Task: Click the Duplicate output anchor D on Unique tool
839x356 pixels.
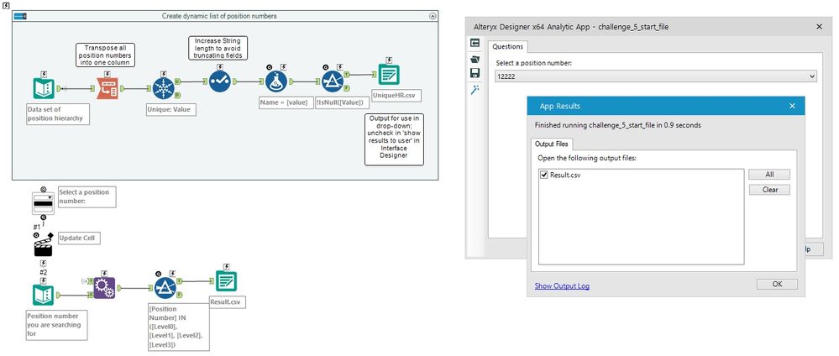Action: (177, 95)
